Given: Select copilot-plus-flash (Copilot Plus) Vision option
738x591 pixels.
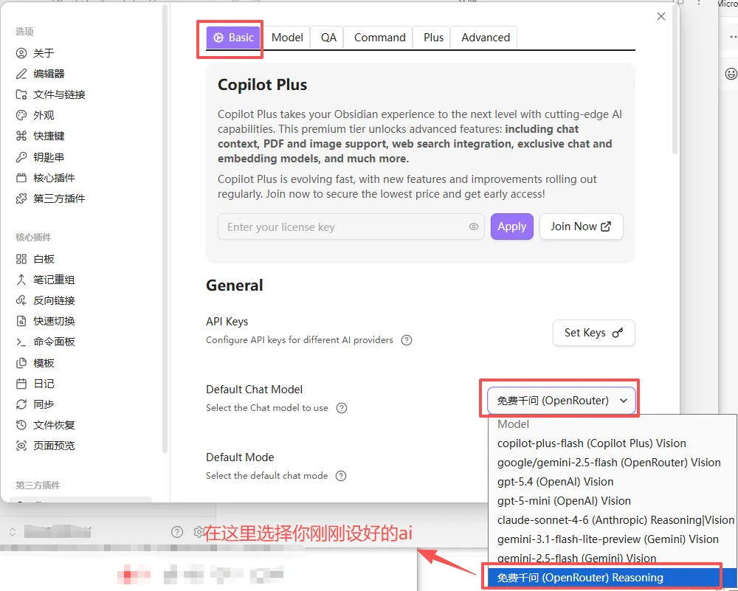Looking at the screenshot, I should [x=612, y=443].
